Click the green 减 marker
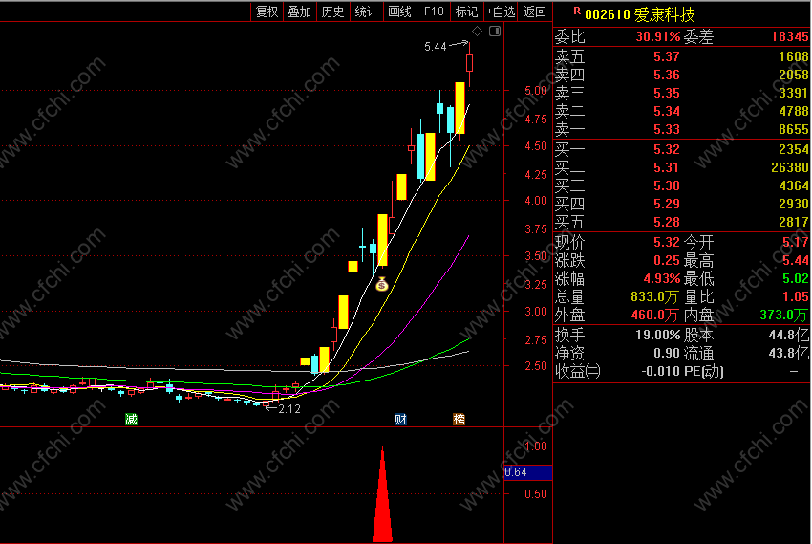812x544 pixels. click(131, 419)
